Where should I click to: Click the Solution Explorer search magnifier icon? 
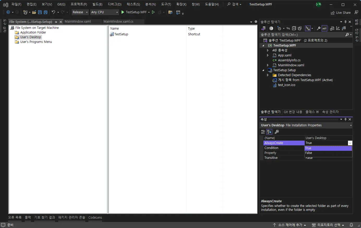[x=347, y=35]
